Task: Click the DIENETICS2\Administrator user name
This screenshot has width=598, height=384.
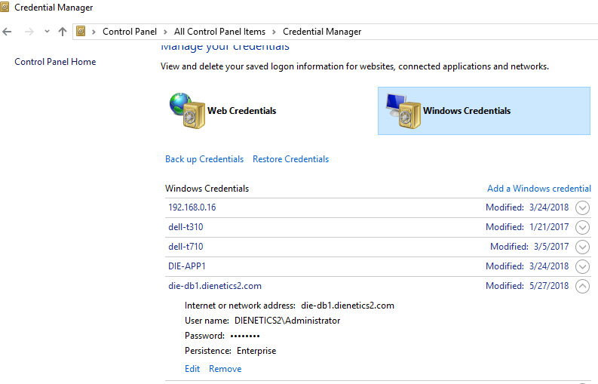Action: click(x=287, y=321)
